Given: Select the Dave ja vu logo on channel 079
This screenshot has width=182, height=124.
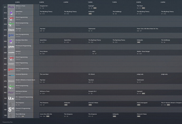Looking at the screenshot, I should (x=11, y=81).
